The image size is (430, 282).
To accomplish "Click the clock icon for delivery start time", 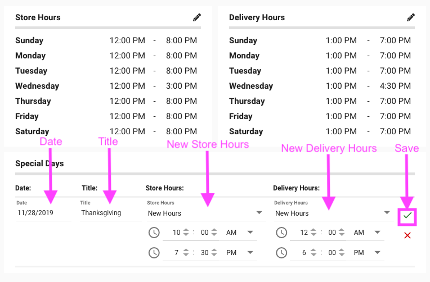I will (x=281, y=233).
